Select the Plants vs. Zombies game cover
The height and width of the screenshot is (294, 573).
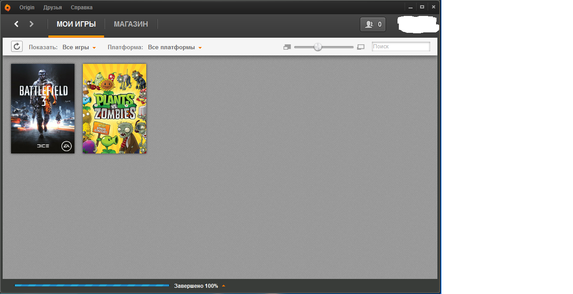coord(115,109)
